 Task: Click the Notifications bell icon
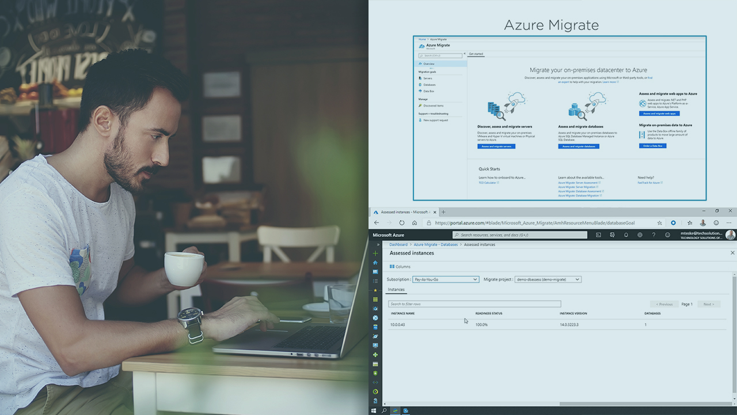(626, 235)
